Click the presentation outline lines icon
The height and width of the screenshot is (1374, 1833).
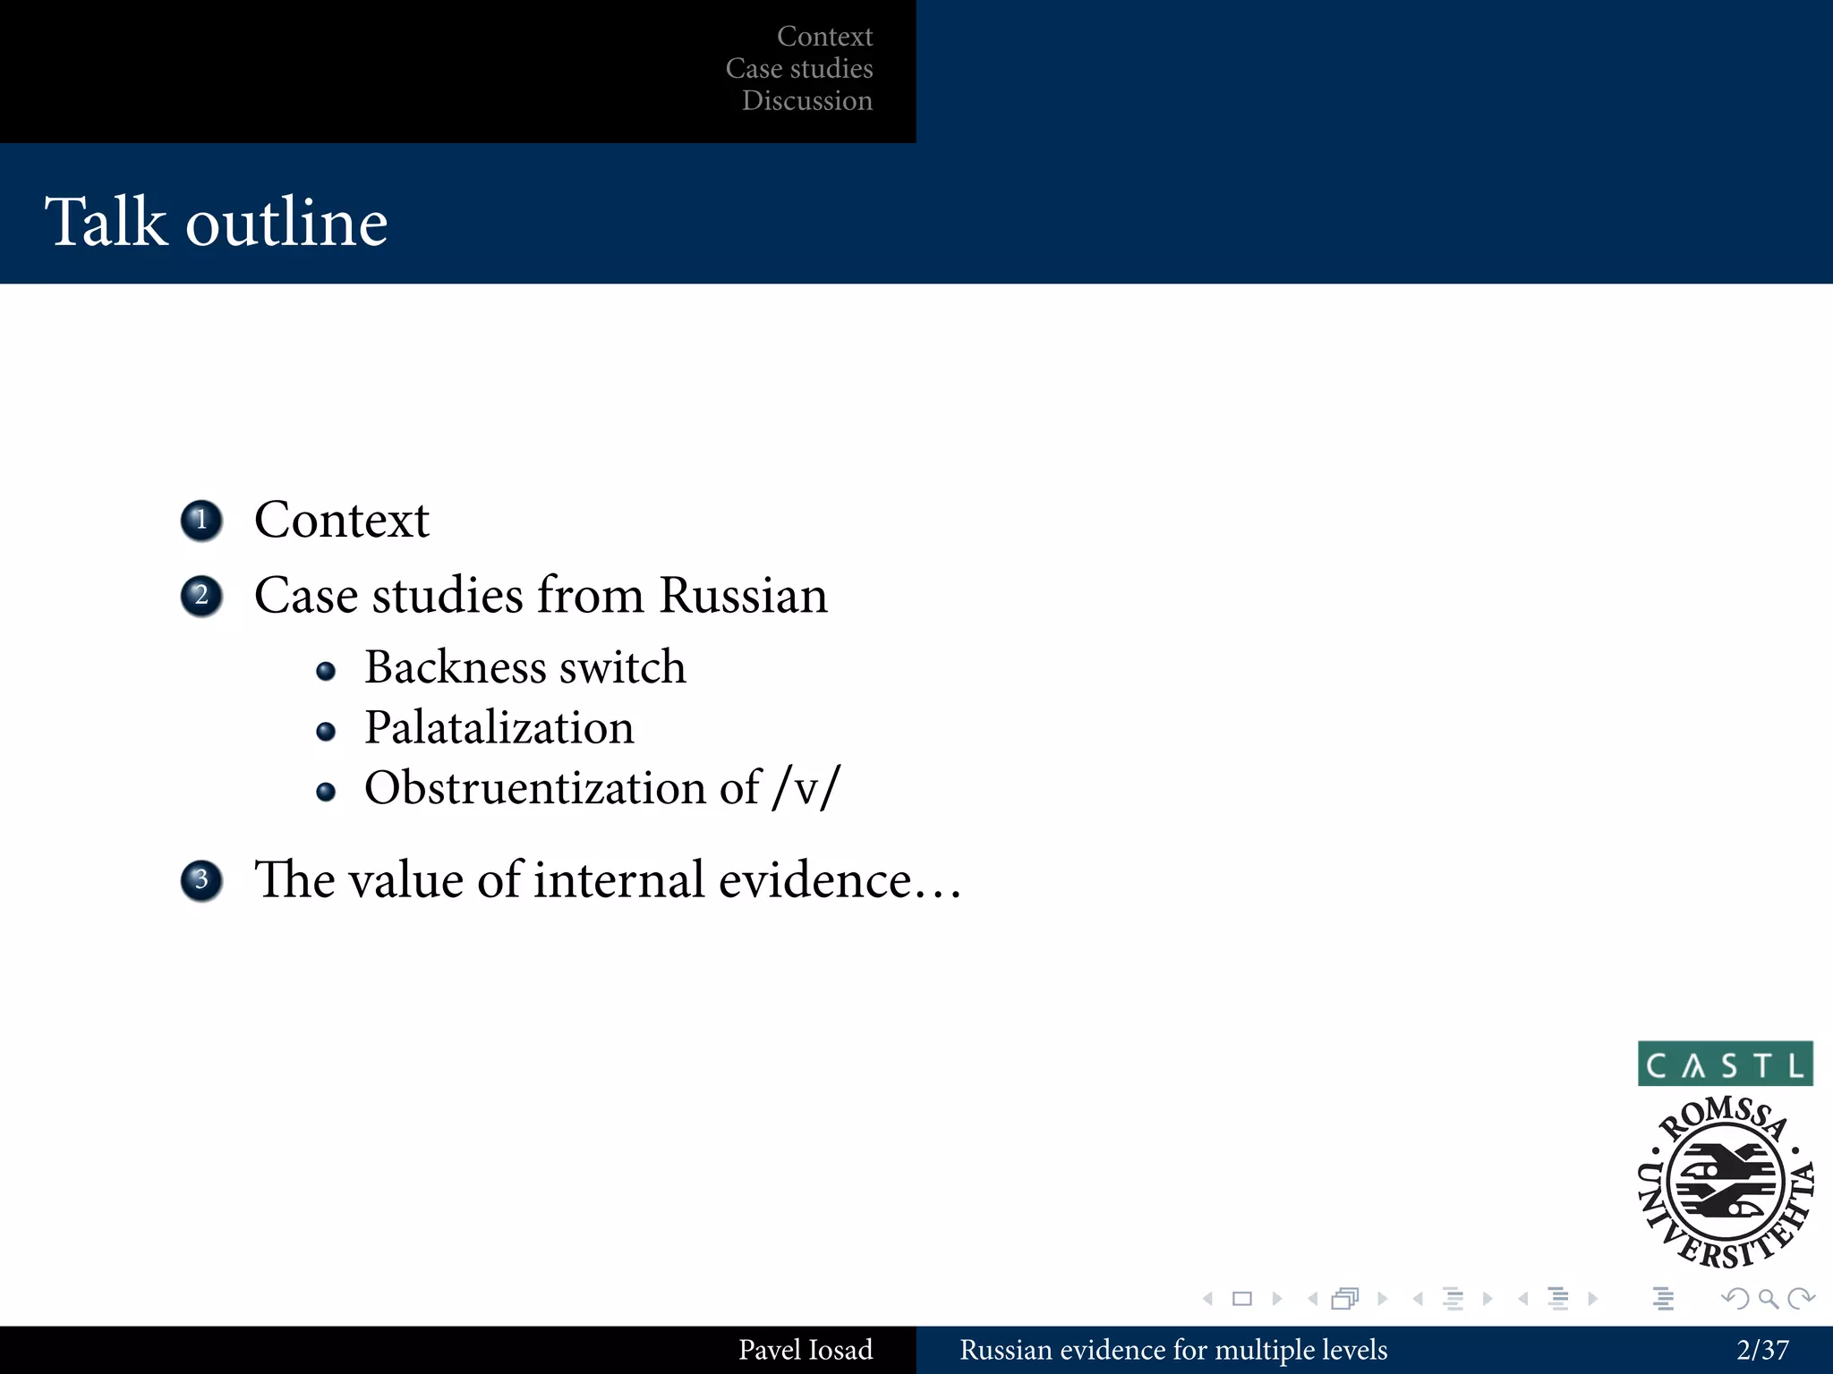[1664, 1299]
